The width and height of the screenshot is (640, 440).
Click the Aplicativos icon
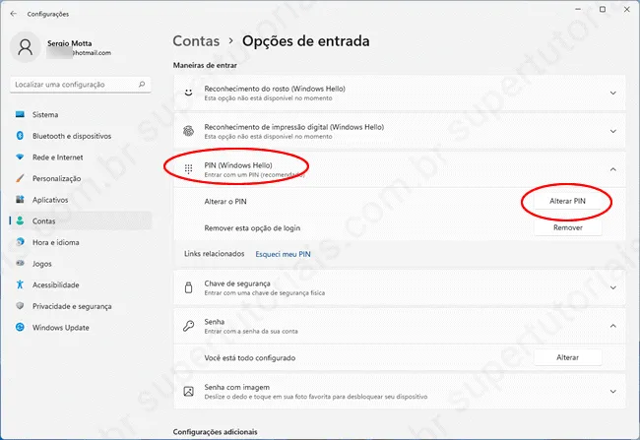(x=20, y=200)
